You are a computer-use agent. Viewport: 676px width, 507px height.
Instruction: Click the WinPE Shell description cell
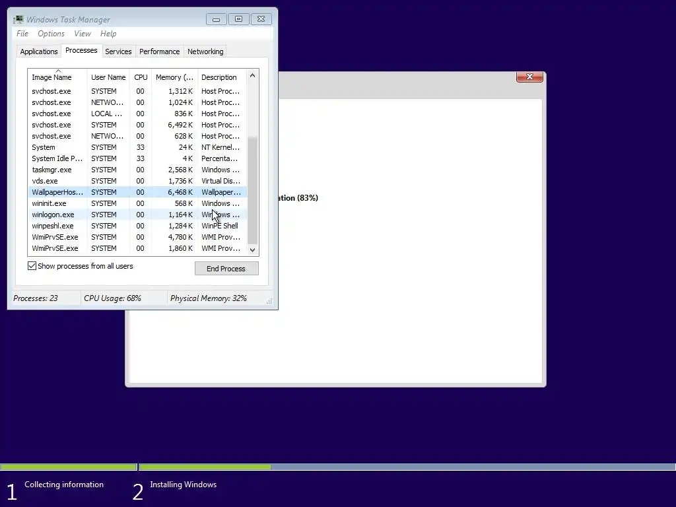[220, 226]
